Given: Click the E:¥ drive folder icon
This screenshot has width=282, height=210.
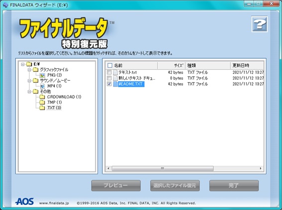Looking at the screenshot, I should (x=29, y=64).
